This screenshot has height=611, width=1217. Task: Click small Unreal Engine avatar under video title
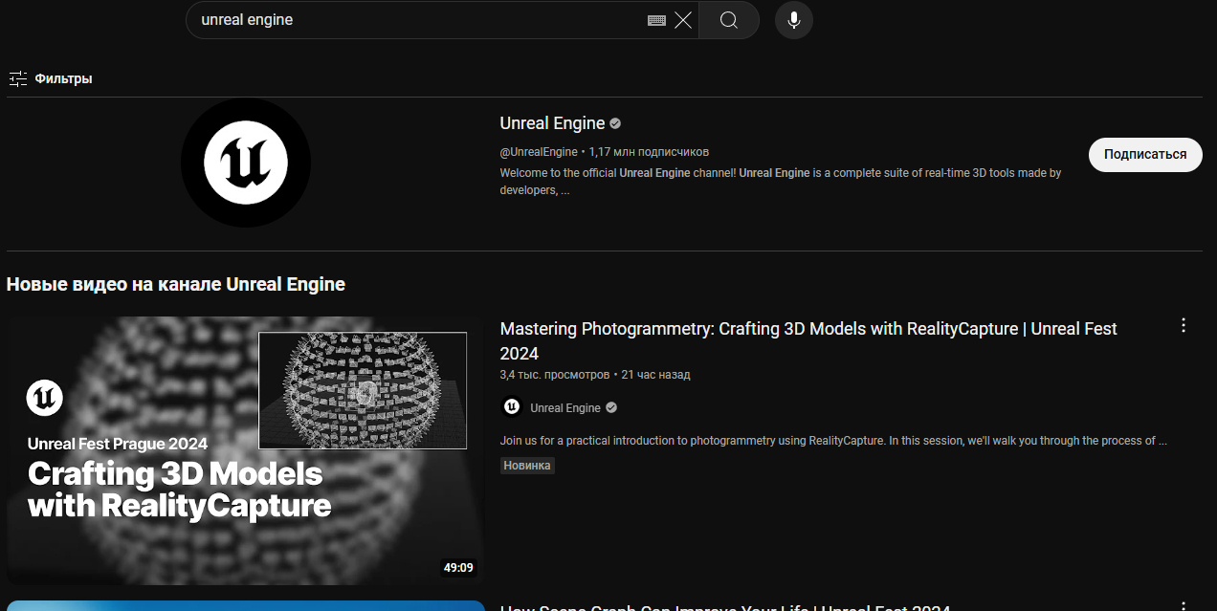(512, 407)
